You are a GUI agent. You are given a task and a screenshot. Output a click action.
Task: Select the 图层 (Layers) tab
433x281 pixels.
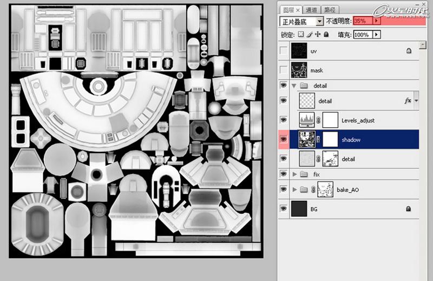pos(288,10)
